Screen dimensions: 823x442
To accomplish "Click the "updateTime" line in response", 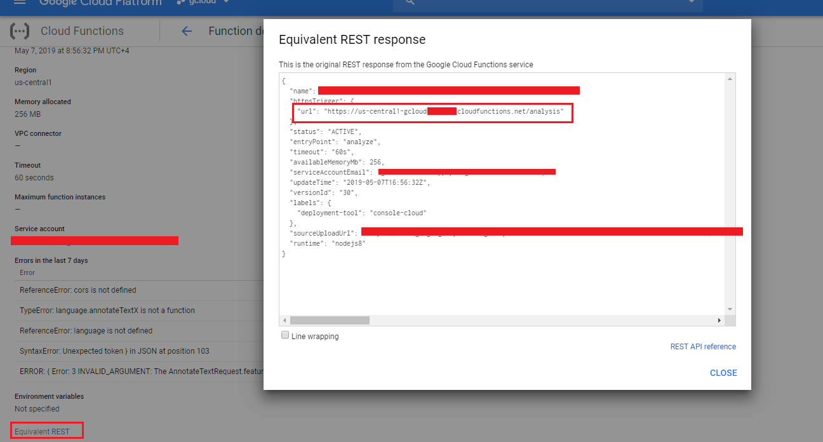I will [360, 182].
